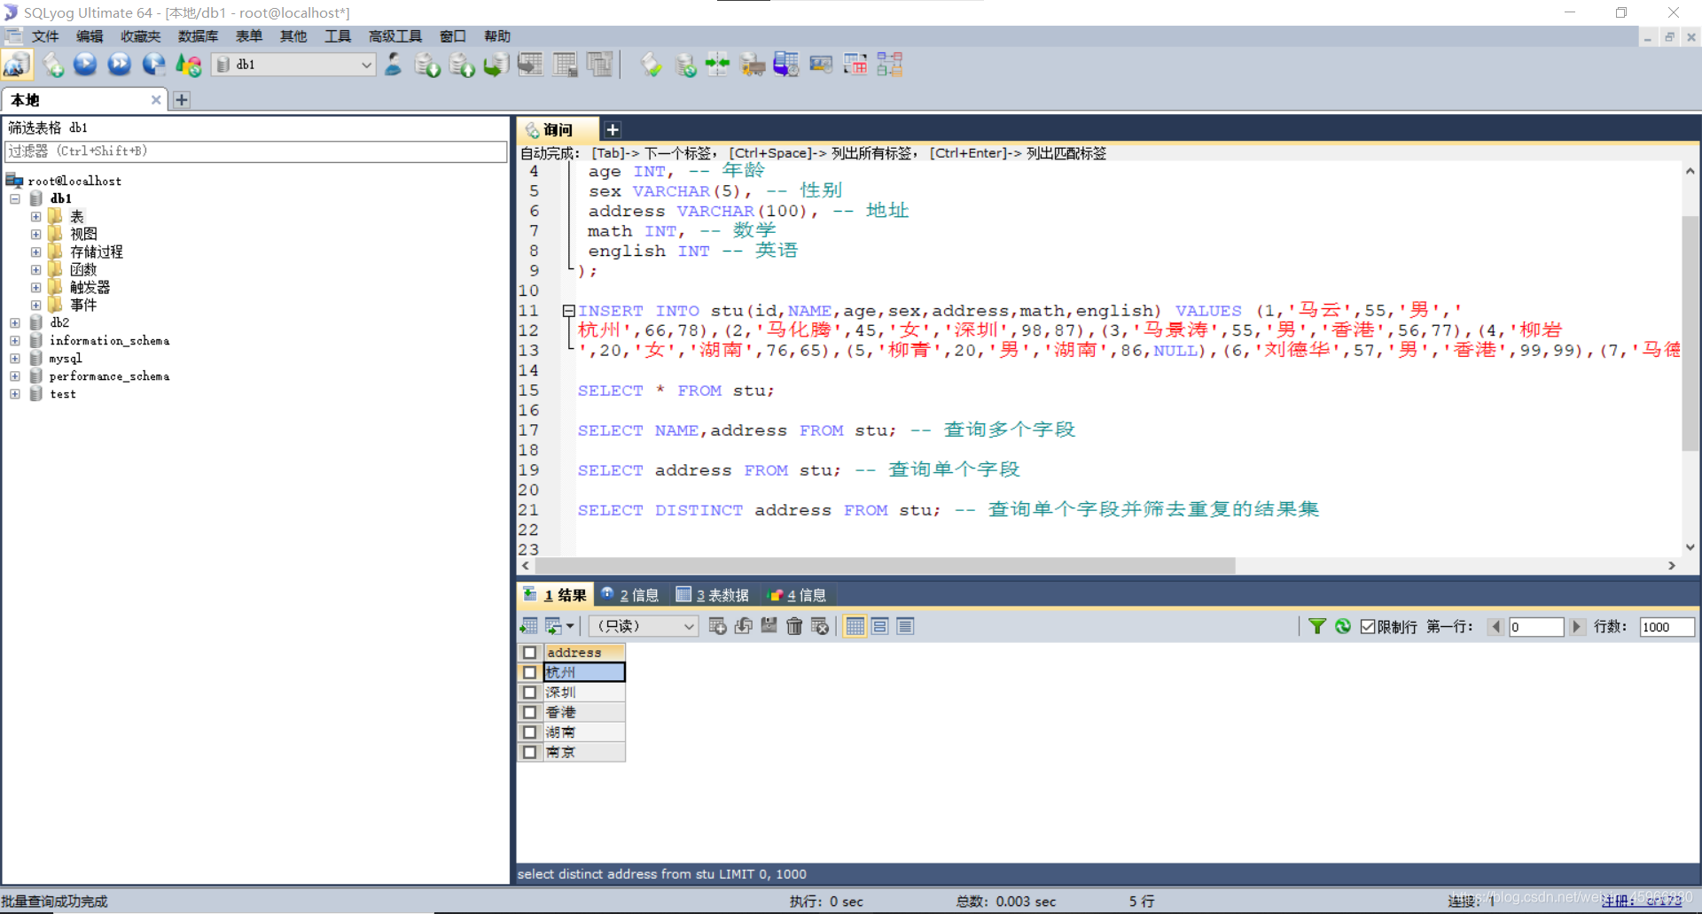This screenshot has height=914, width=1702.
Task: Click duplicate row icon in results
Action: pos(743,626)
